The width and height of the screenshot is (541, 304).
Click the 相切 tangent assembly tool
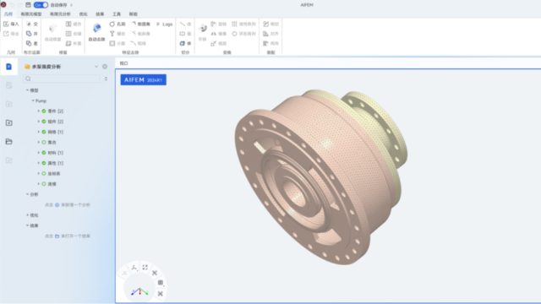[x=270, y=24]
